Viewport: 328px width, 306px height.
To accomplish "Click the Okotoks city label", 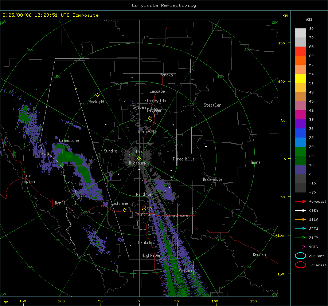I will pos(146,242).
